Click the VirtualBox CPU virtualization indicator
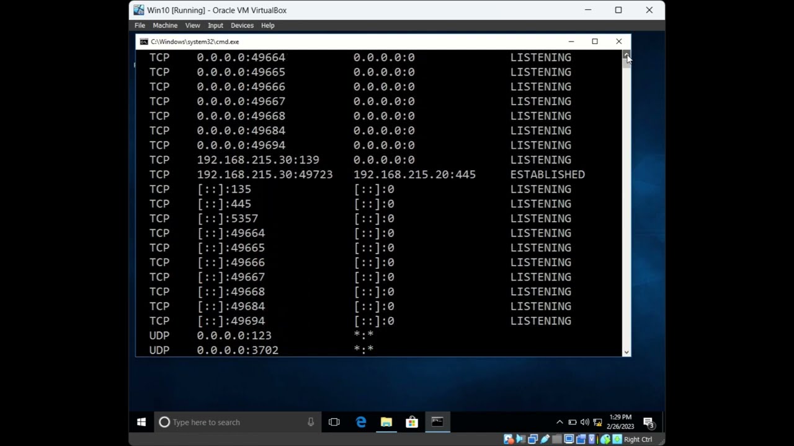Image resolution: width=794 pixels, height=446 pixels. [x=592, y=439]
